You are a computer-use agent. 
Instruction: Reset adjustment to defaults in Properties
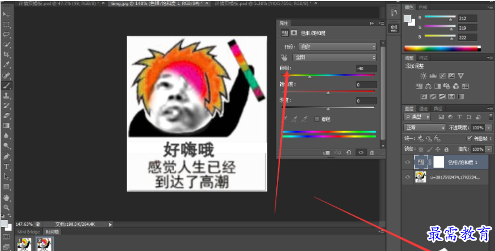click(349, 152)
